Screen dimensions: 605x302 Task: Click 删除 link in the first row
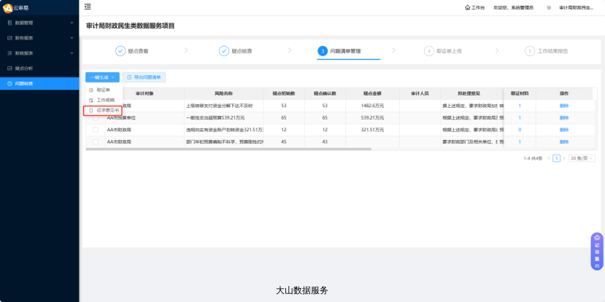(x=563, y=106)
